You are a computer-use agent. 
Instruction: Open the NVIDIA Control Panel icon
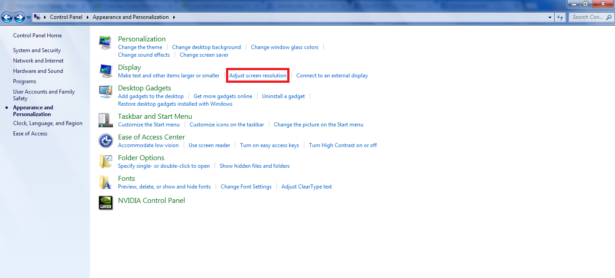click(x=105, y=202)
